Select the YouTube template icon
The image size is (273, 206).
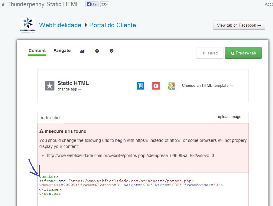[x=156, y=86]
